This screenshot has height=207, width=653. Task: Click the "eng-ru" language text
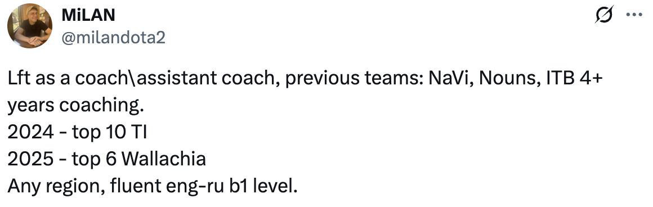(196, 187)
